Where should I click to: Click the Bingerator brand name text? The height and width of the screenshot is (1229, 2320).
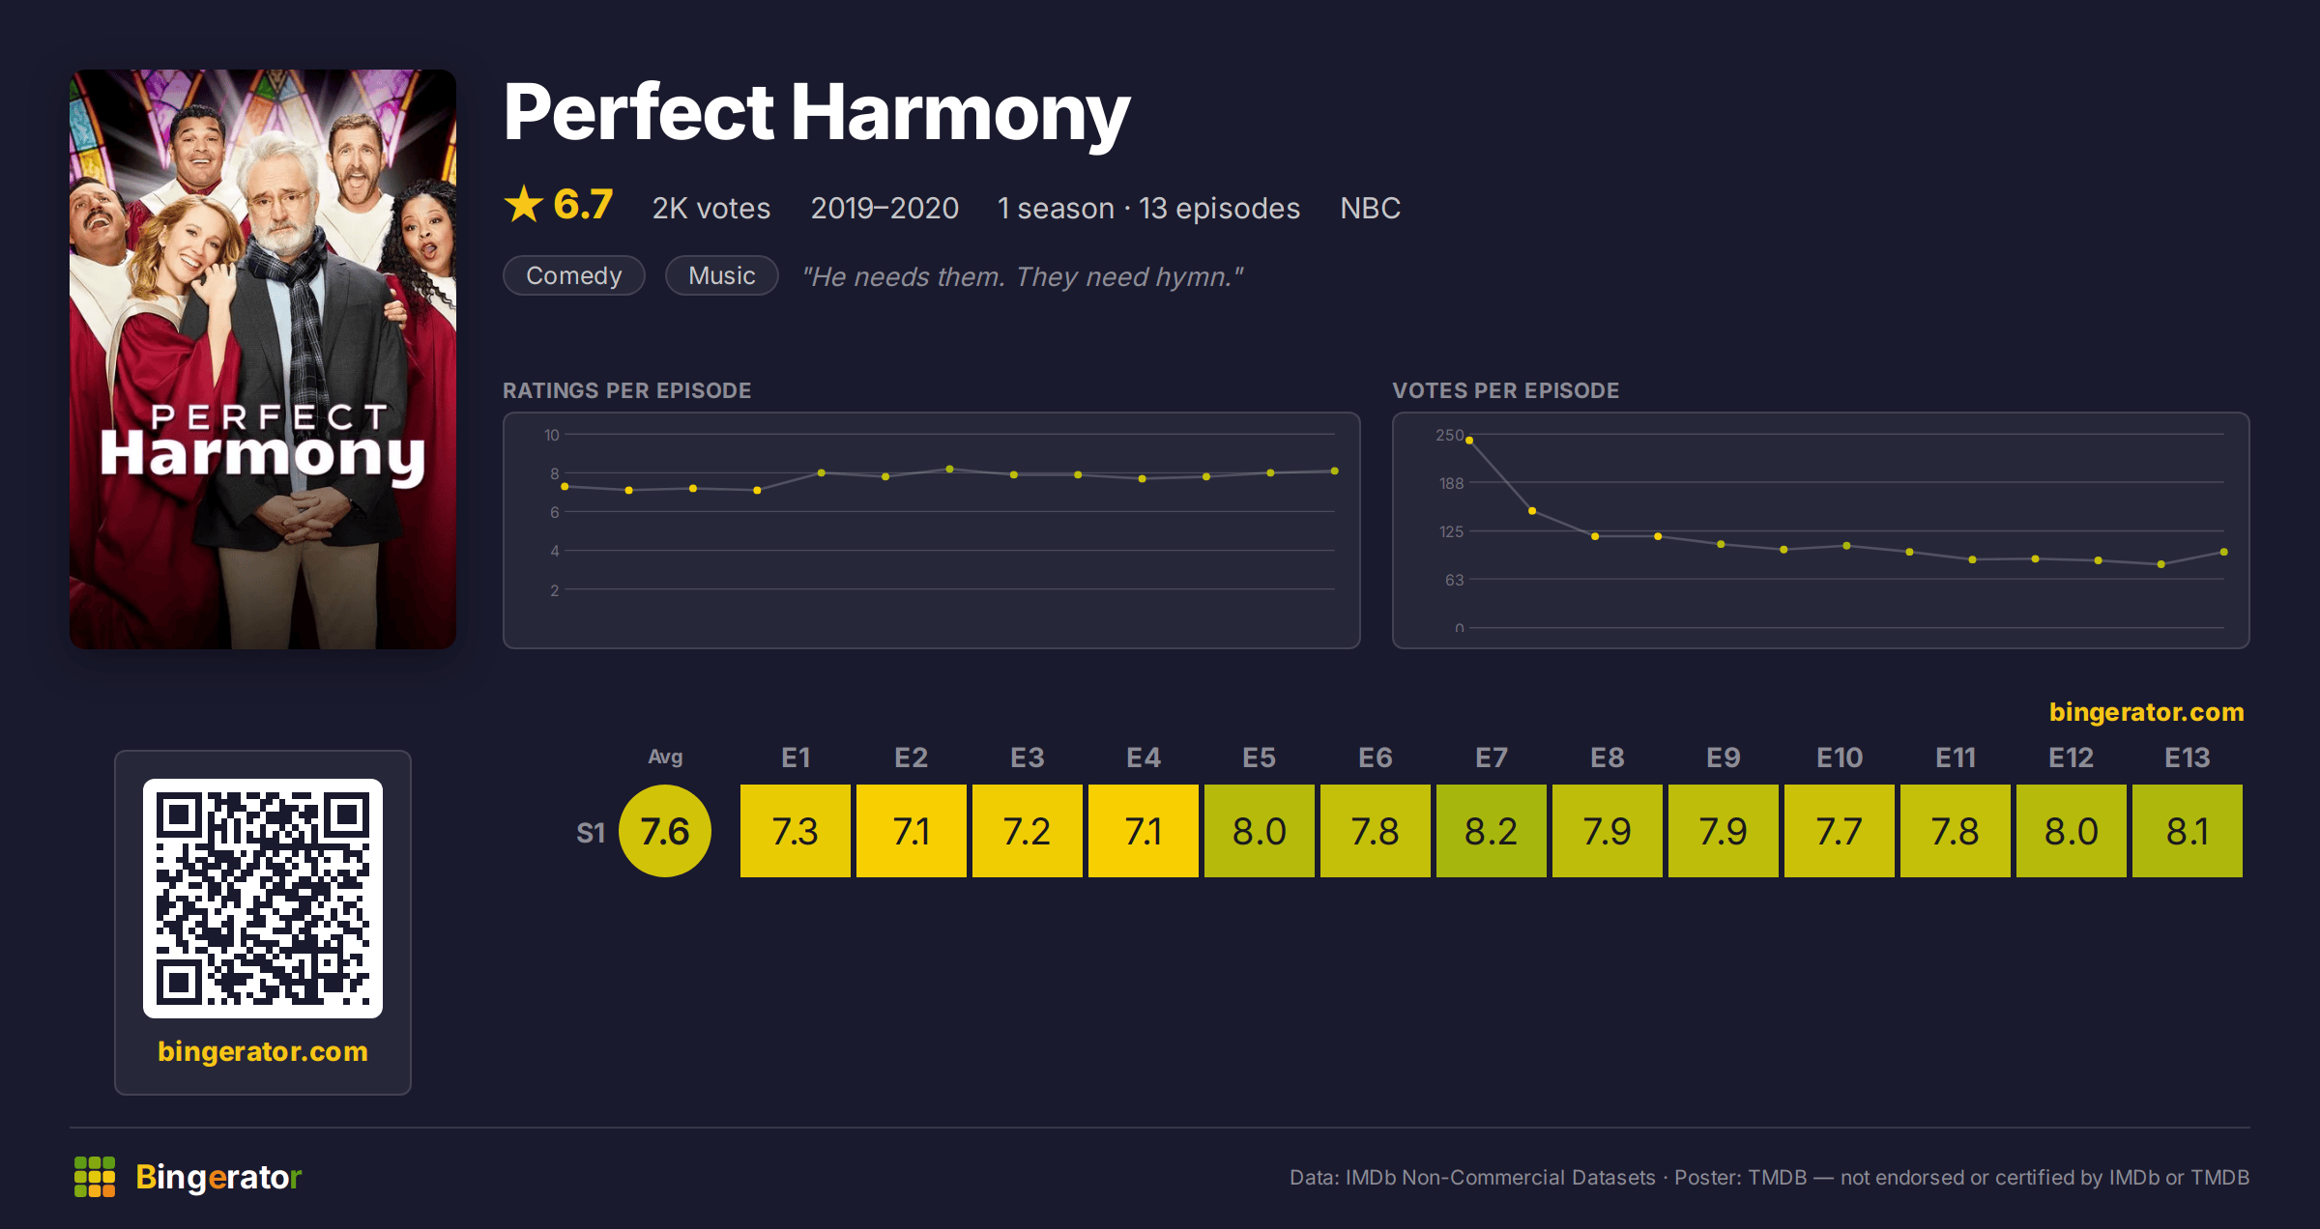(218, 1177)
